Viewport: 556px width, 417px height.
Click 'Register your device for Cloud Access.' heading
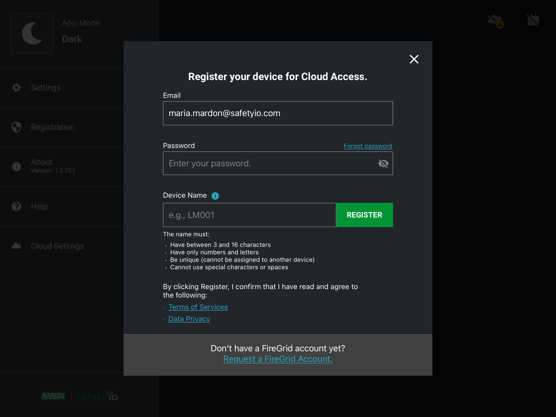[278, 77]
